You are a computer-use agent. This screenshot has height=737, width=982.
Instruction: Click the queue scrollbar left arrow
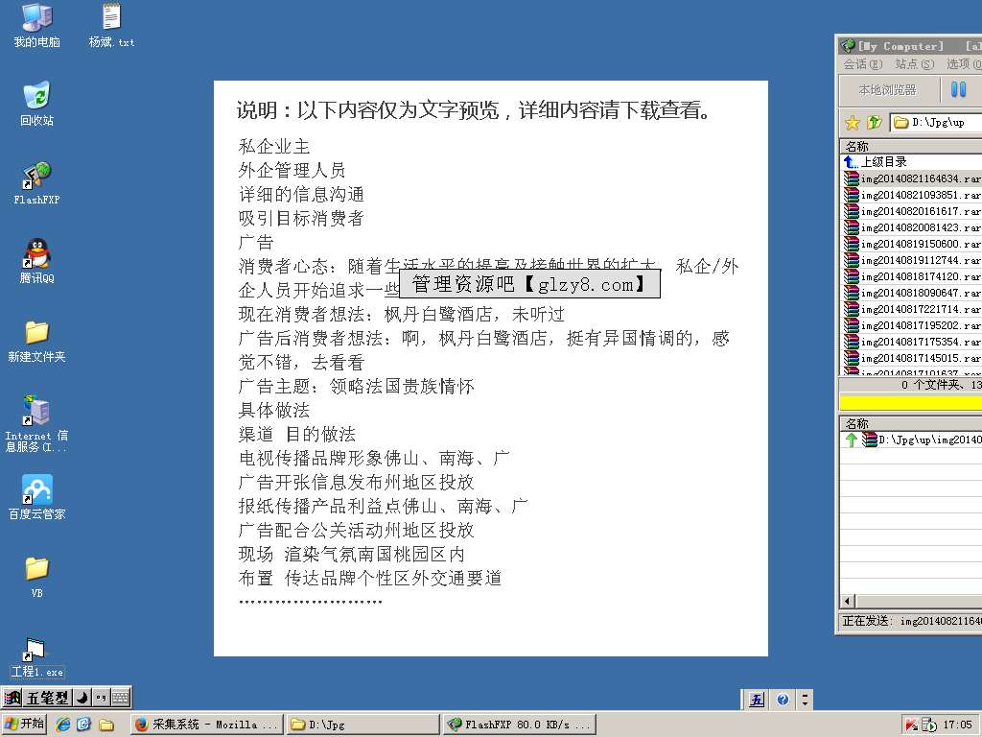tap(848, 601)
